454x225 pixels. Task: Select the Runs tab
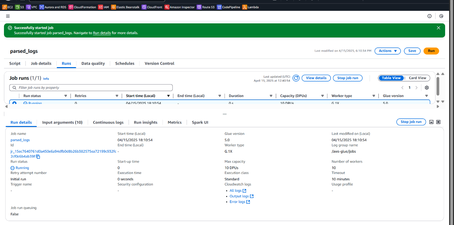(x=66, y=63)
